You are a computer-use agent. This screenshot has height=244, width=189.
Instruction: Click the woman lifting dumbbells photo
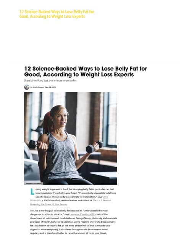pos(71,138)
